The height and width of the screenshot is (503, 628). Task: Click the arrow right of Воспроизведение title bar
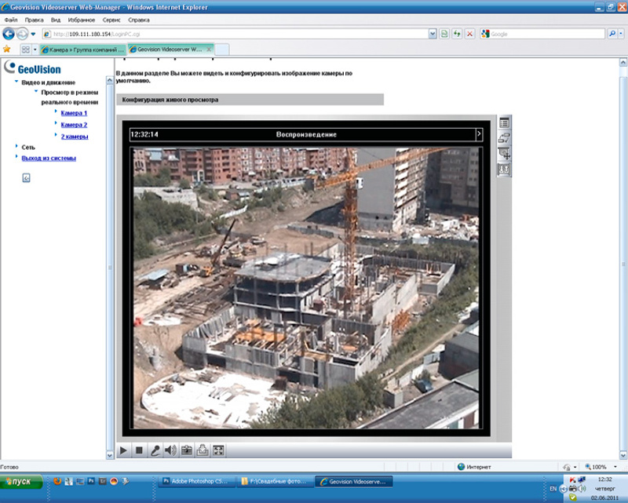point(479,134)
